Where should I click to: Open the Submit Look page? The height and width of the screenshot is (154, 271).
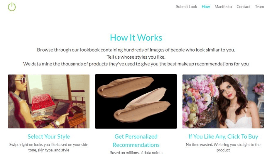[x=186, y=7]
